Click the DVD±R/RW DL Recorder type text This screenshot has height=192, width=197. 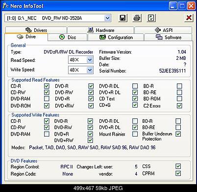click(x=68, y=52)
